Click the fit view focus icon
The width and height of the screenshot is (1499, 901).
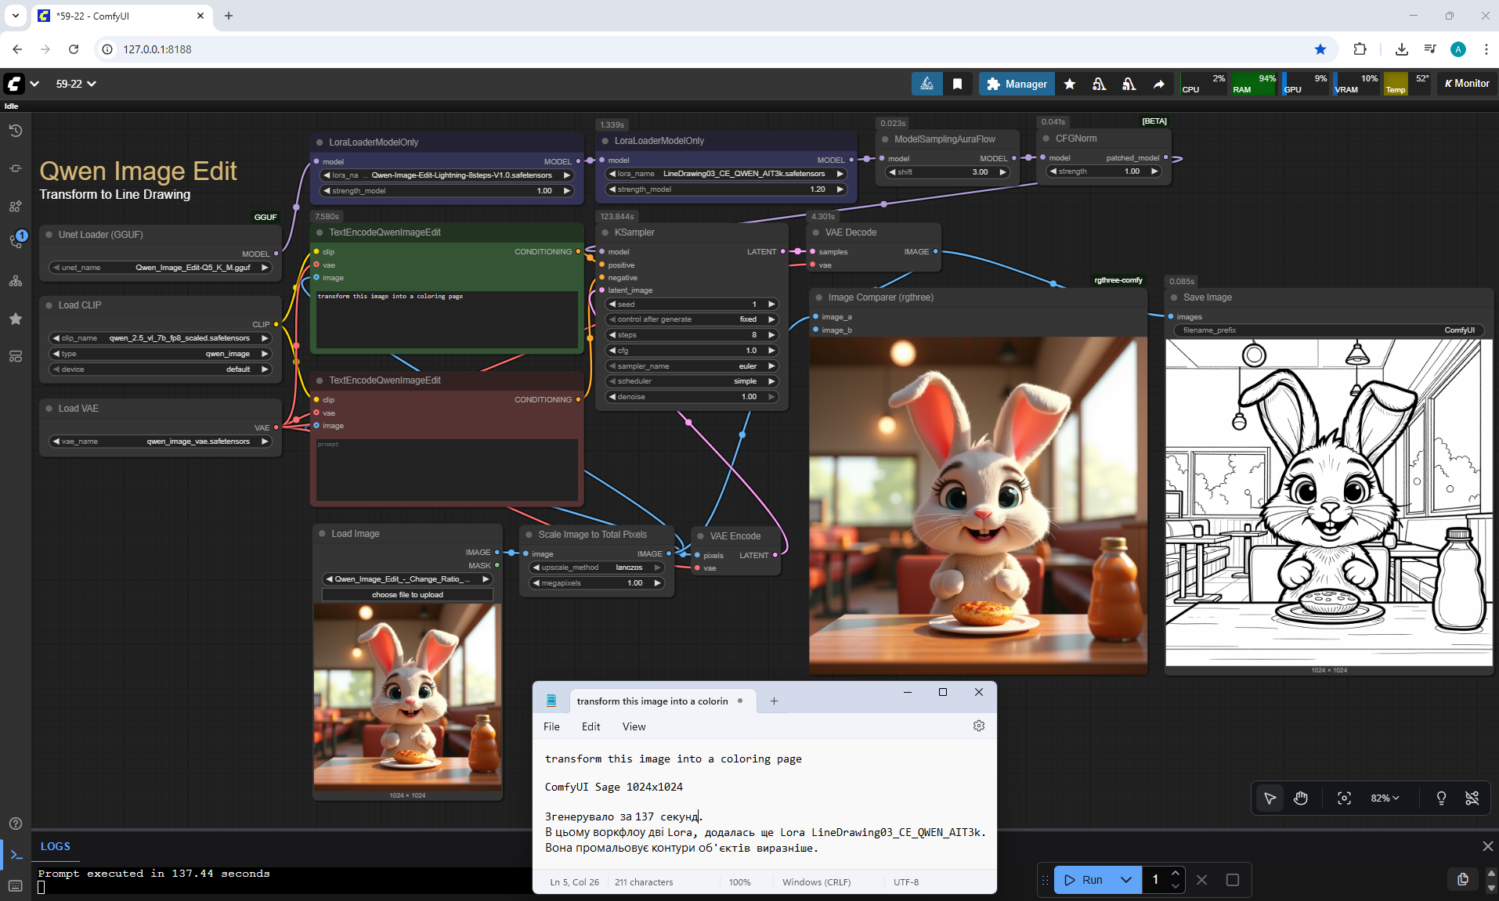click(x=1344, y=798)
